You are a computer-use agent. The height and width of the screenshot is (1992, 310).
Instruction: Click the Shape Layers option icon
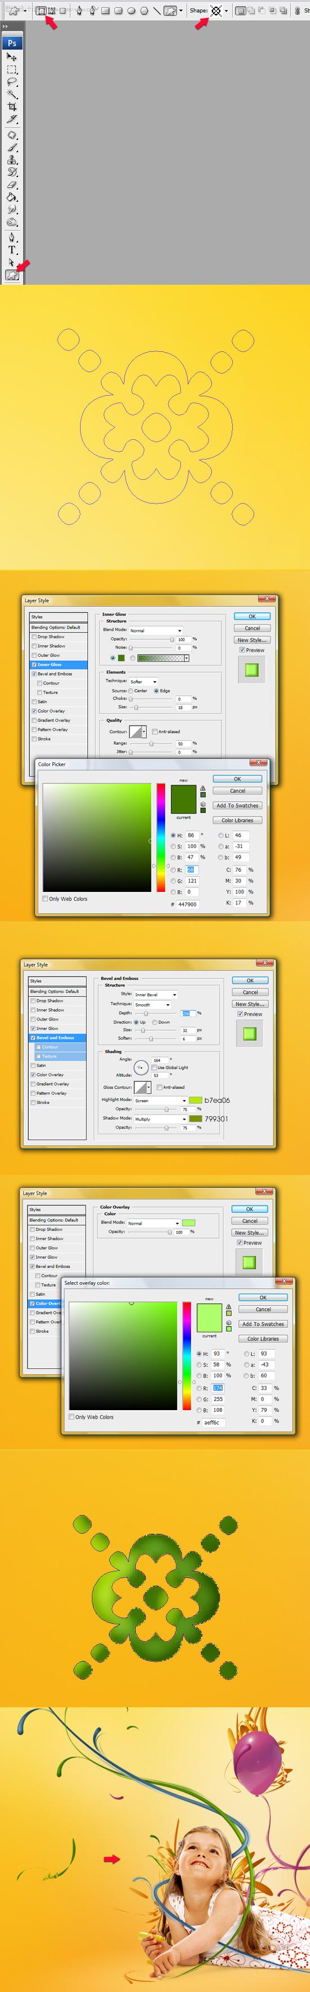(42, 11)
